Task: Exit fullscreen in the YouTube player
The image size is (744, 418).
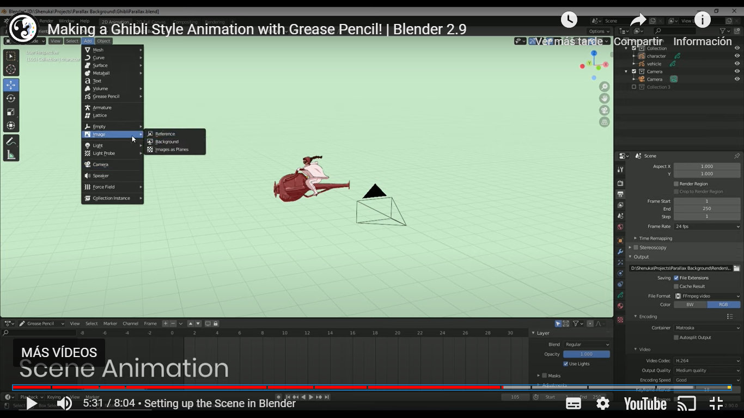Action: click(716, 403)
